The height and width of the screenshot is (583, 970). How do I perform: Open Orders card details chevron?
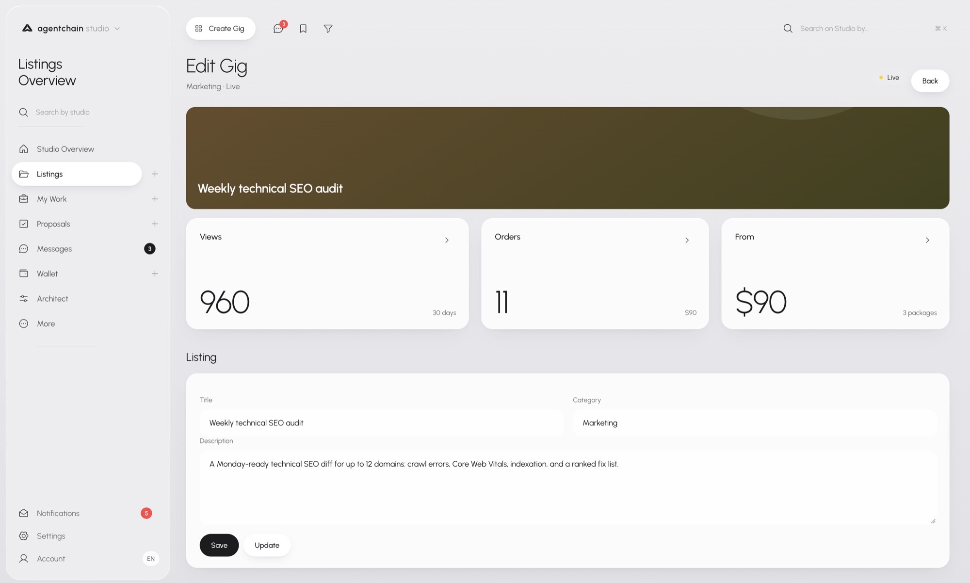pos(687,240)
